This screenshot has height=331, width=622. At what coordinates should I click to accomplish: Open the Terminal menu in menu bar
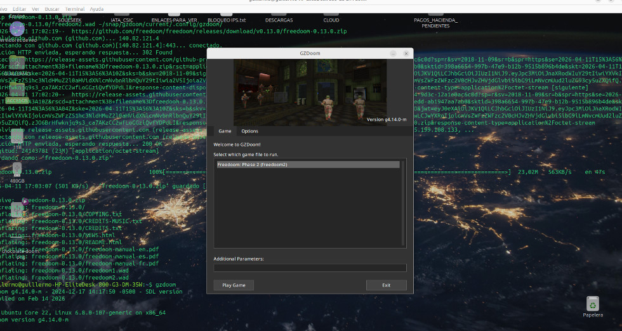[x=74, y=10]
